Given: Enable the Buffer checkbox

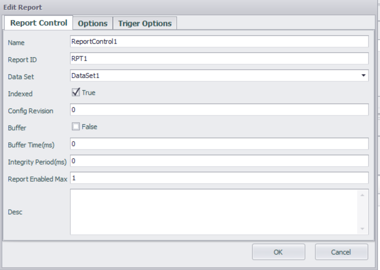Looking at the screenshot, I should point(75,126).
